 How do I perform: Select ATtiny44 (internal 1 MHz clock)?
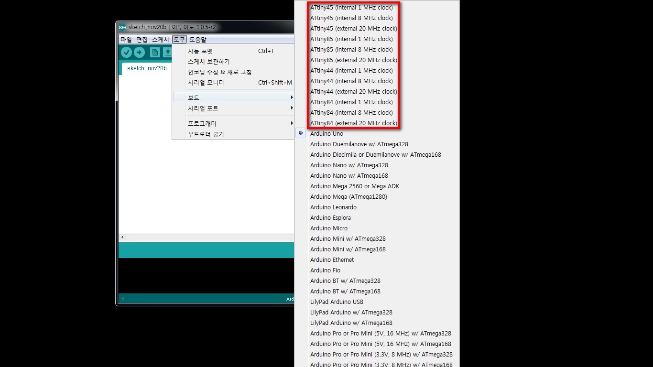point(377,71)
